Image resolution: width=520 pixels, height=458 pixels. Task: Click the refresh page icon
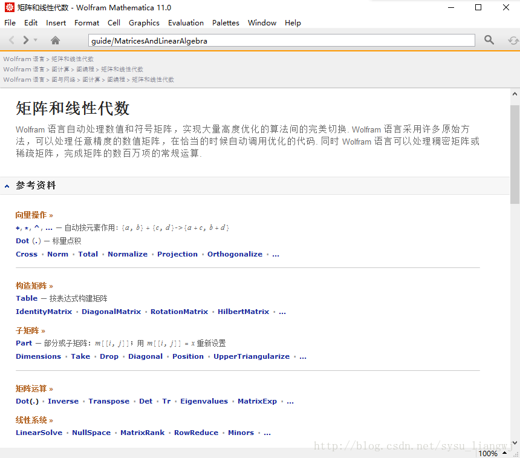click(513, 41)
